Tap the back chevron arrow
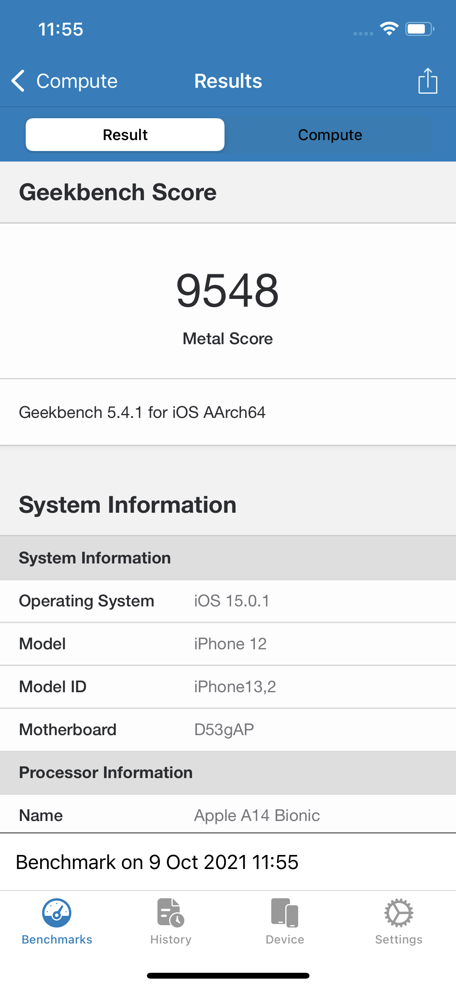This screenshot has width=456, height=988. 18,81
